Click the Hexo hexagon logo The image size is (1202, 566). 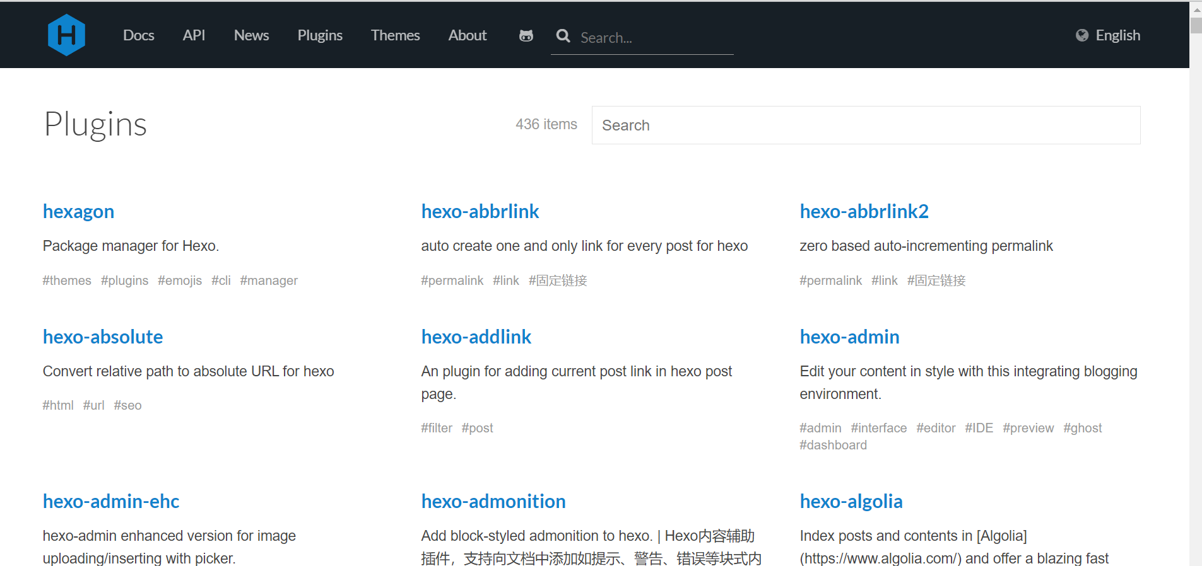click(x=66, y=35)
